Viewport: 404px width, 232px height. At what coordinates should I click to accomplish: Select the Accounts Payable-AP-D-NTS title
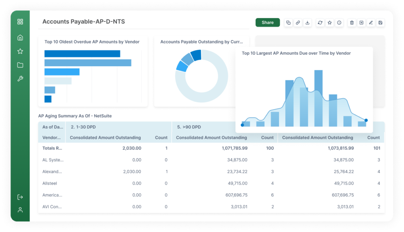click(84, 22)
